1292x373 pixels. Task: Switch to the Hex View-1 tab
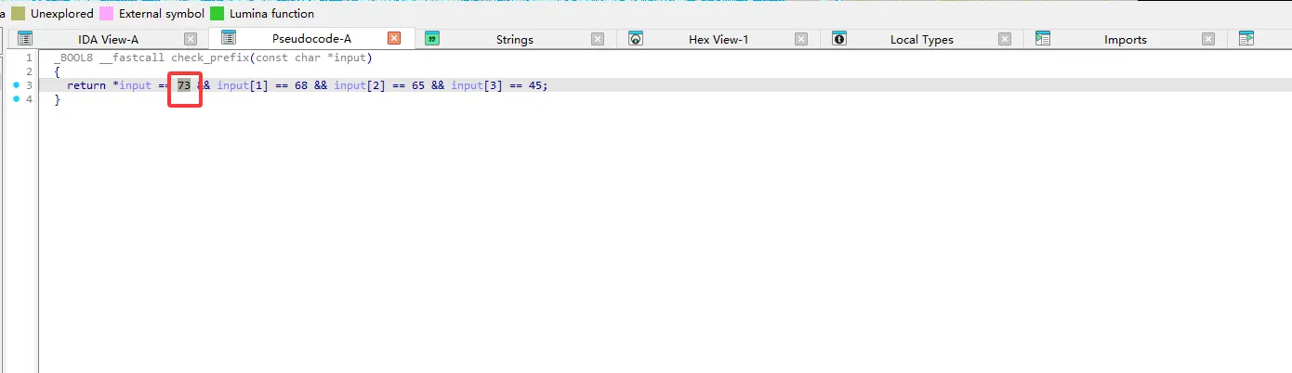[718, 39]
